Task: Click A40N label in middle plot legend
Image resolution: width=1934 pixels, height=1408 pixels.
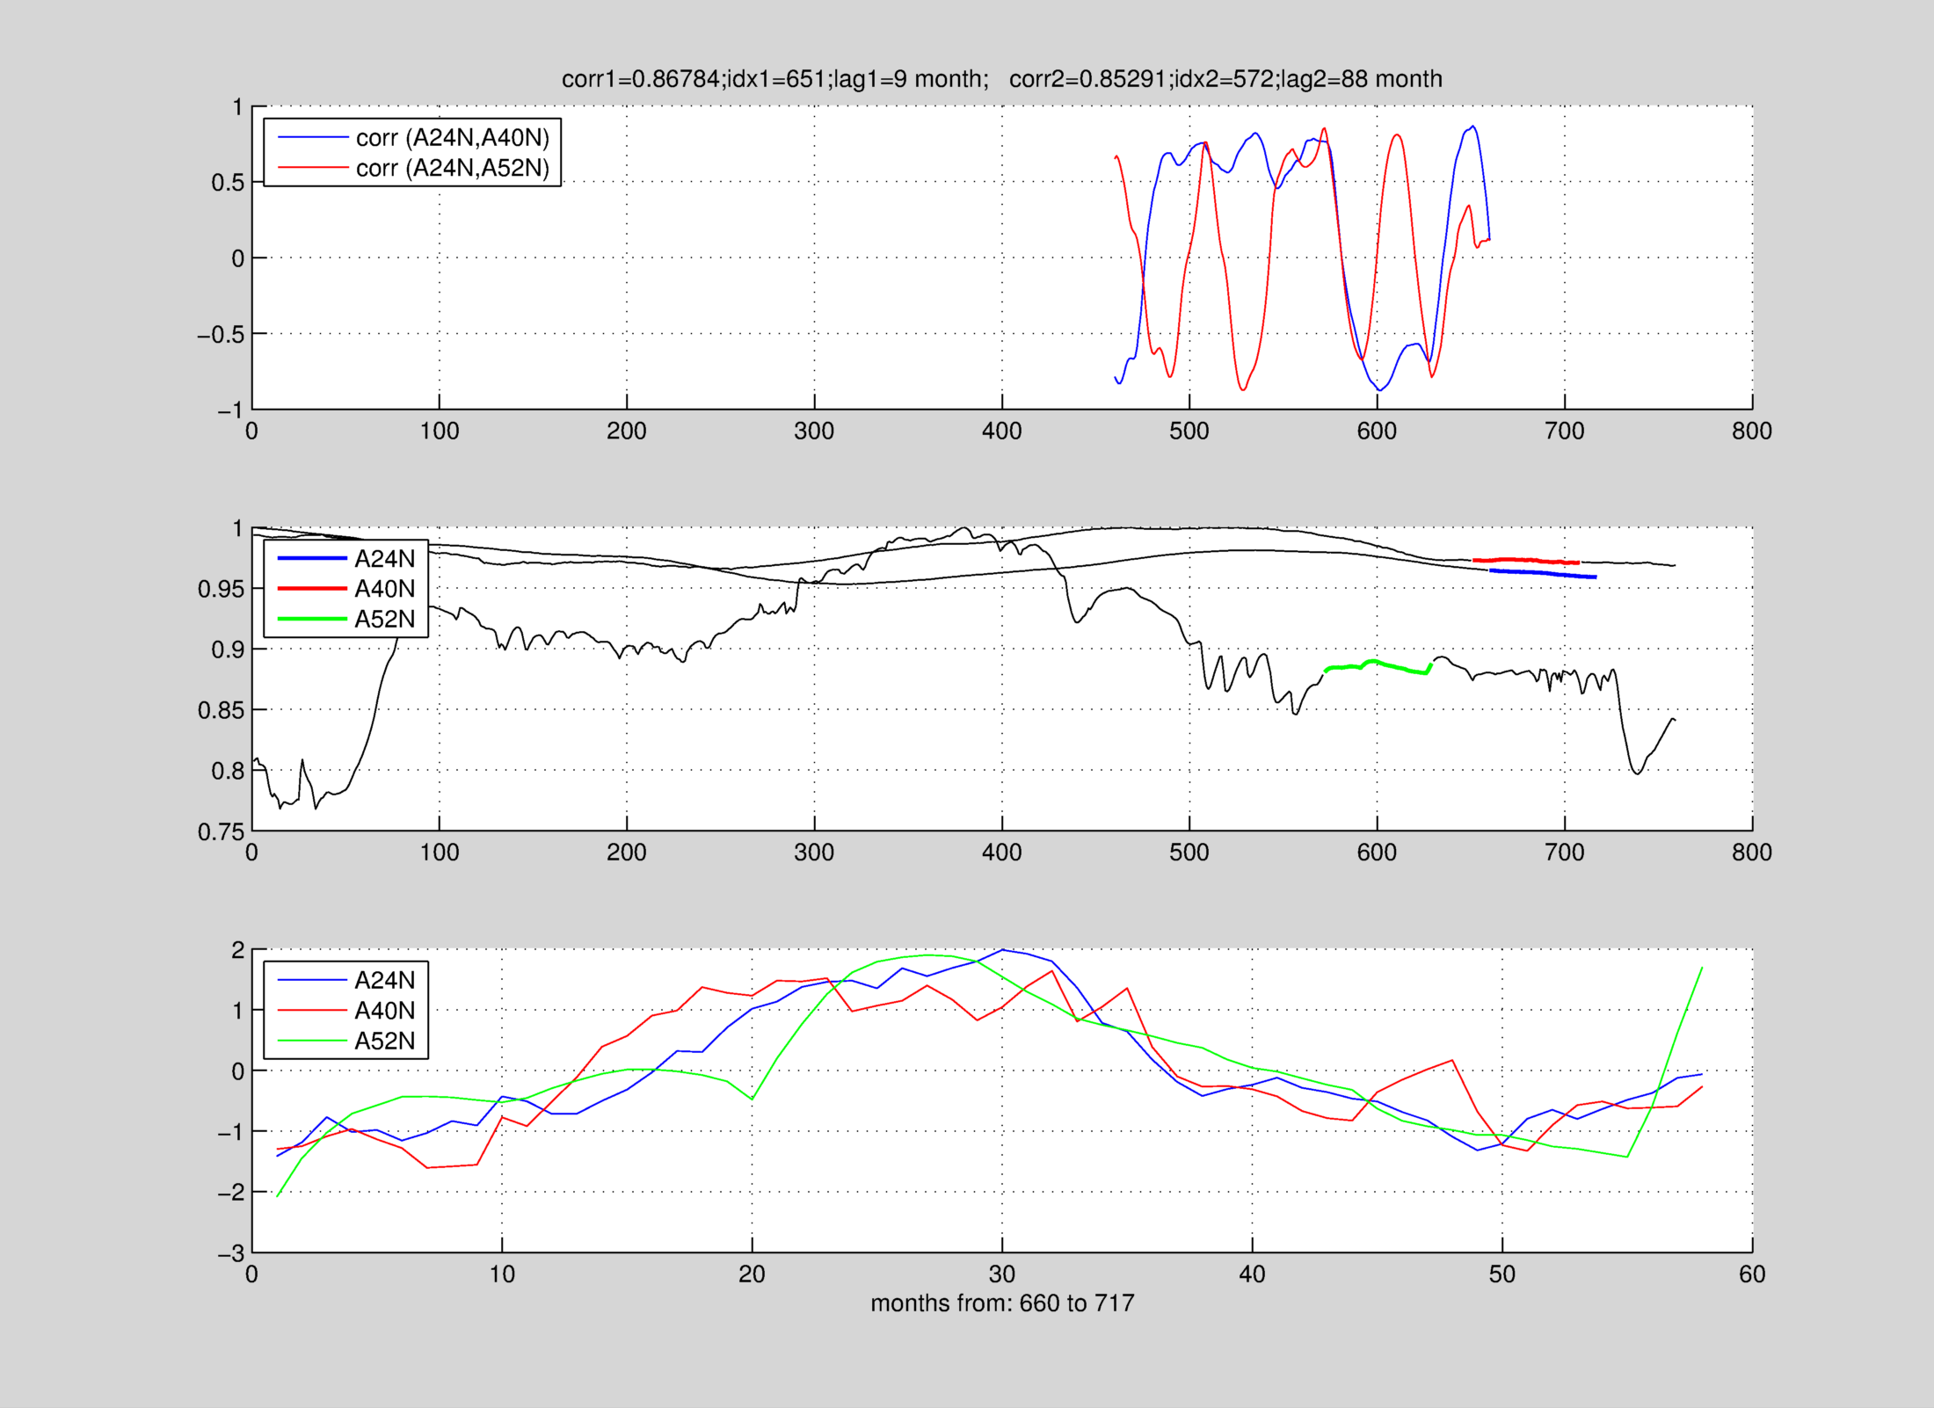Action: pyautogui.click(x=384, y=589)
